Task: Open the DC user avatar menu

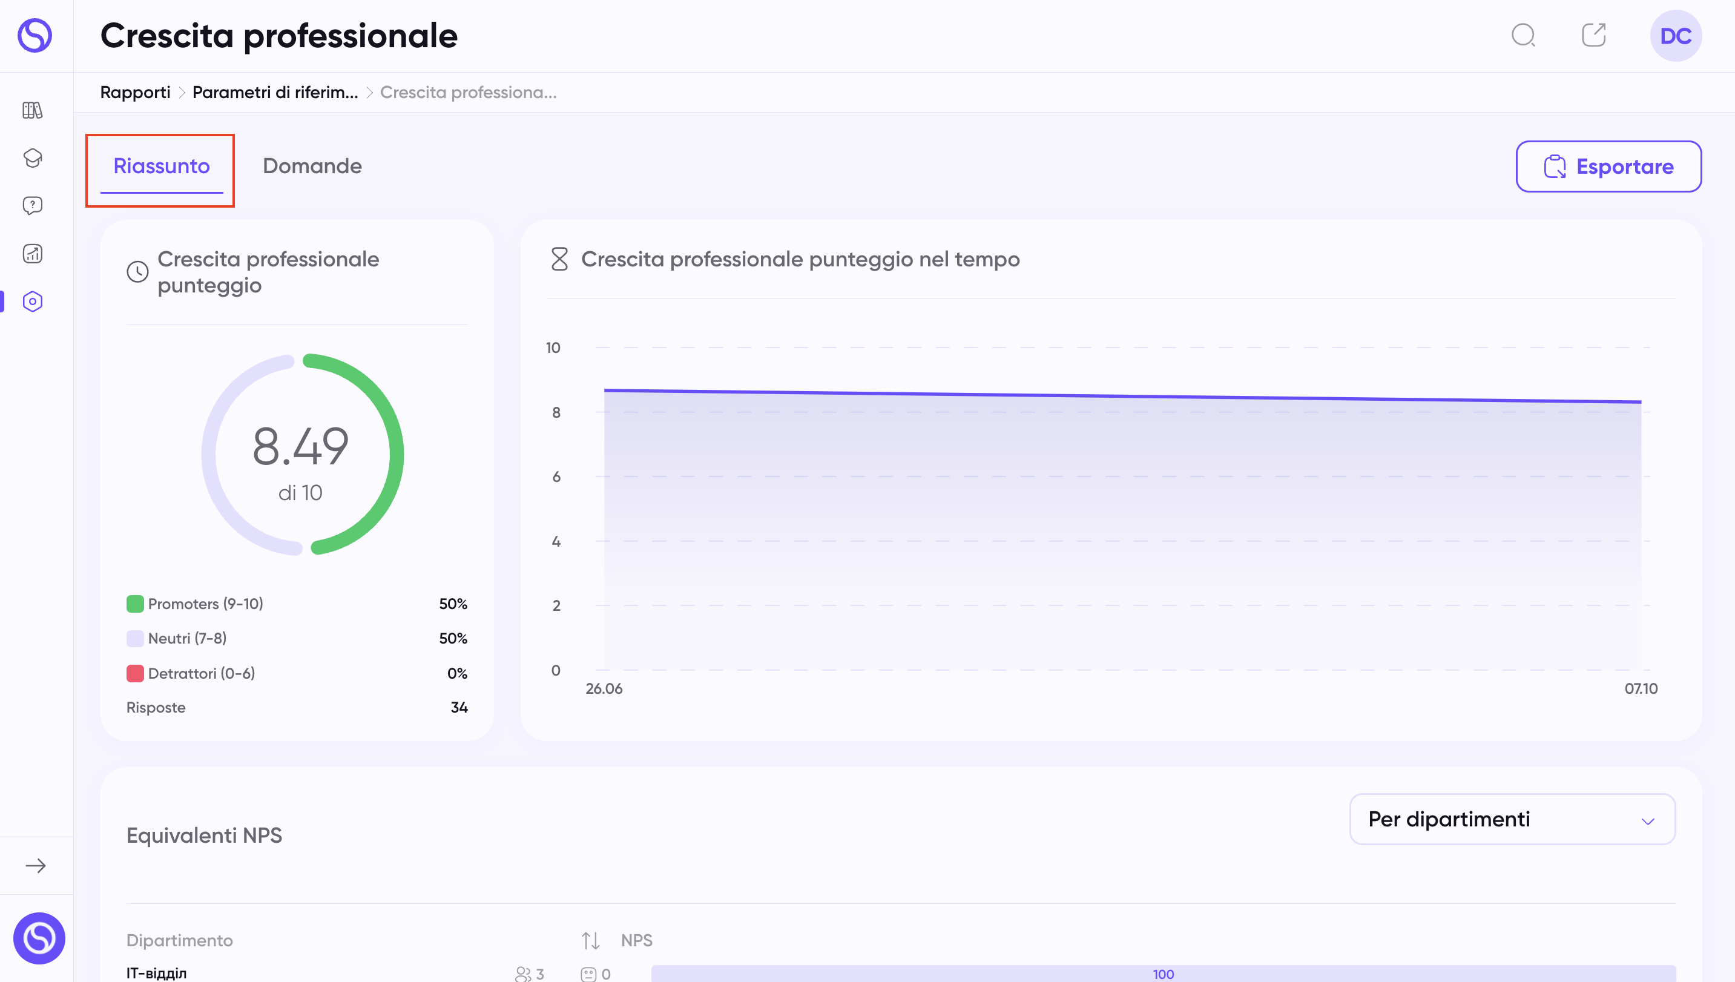Action: pyautogui.click(x=1676, y=36)
